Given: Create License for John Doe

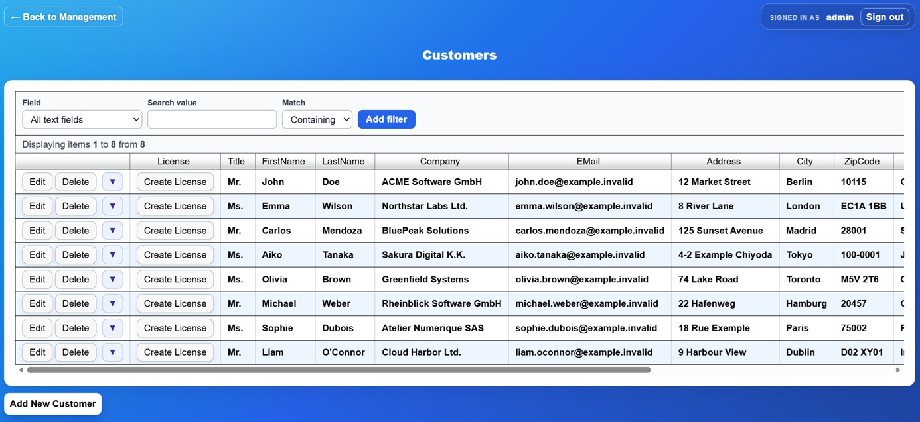Looking at the screenshot, I should tap(175, 182).
